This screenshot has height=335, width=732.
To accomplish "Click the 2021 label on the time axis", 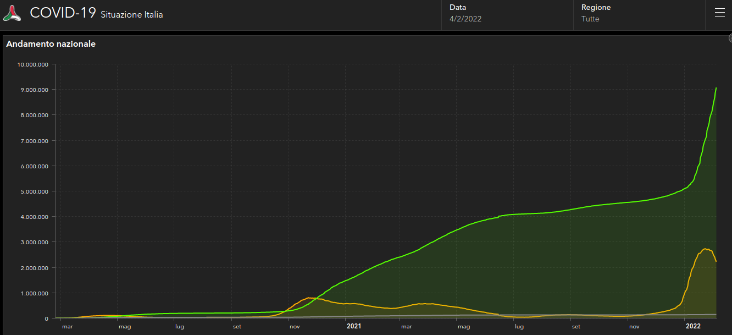I will pyautogui.click(x=354, y=326).
